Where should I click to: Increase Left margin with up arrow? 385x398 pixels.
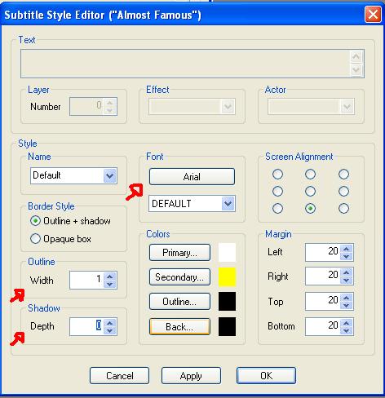(x=346, y=249)
